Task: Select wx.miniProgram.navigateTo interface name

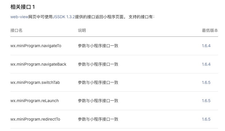Action: (36, 46)
